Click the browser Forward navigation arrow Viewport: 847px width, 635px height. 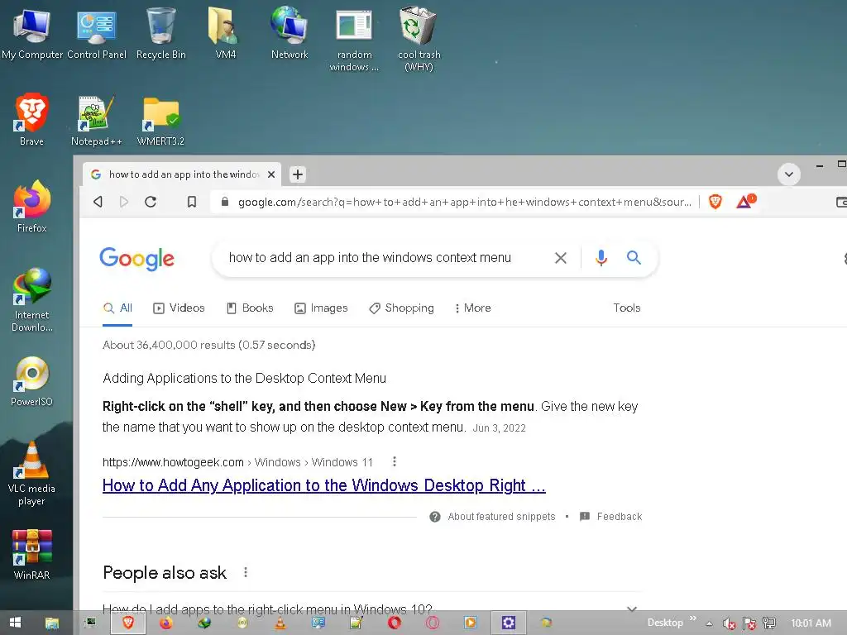tap(124, 202)
